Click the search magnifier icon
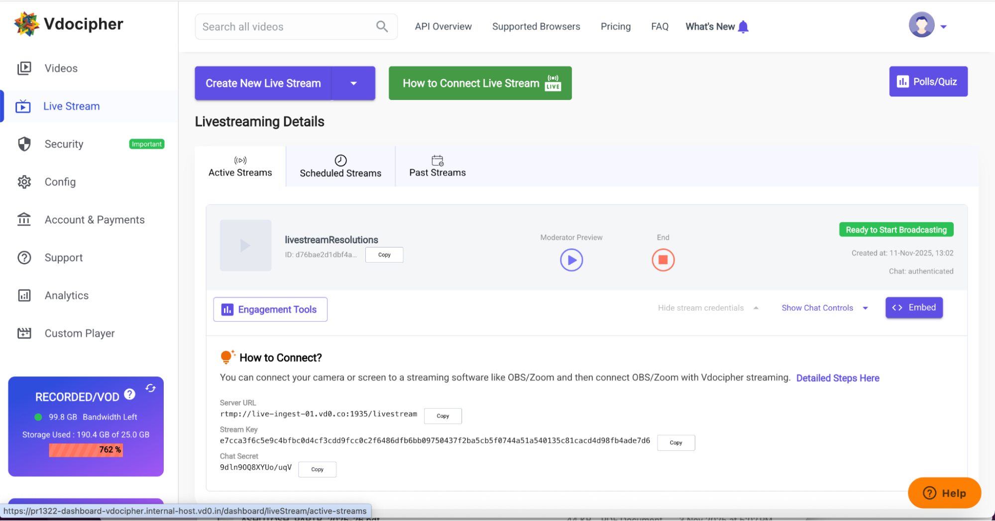Viewport: 995px width, 521px height. (x=382, y=27)
